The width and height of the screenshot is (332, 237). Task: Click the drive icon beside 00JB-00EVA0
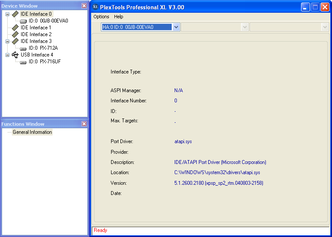(23, 21)
